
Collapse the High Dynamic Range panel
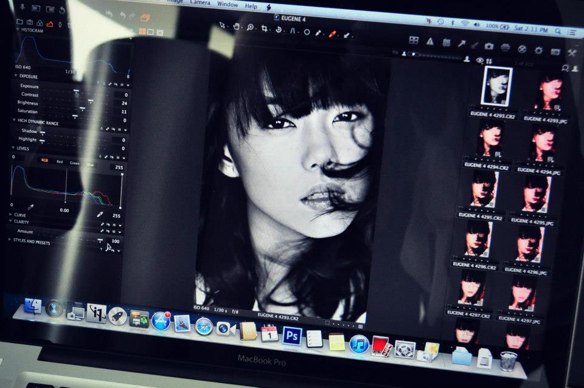[14, 120]
